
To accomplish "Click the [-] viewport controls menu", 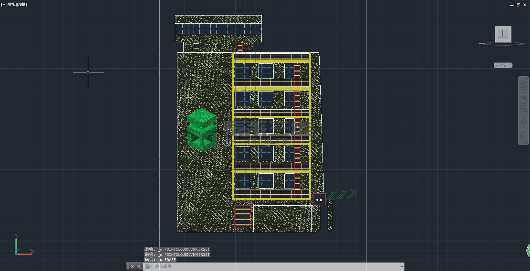I will point(3,5).
